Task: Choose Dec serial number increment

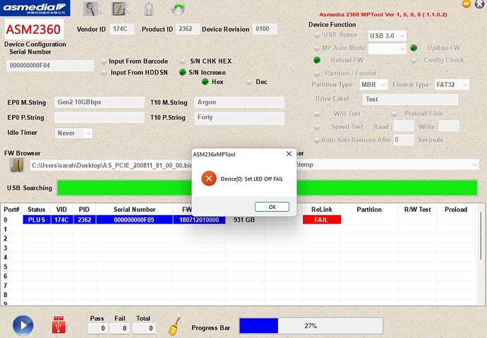Action: pos(249,82)
